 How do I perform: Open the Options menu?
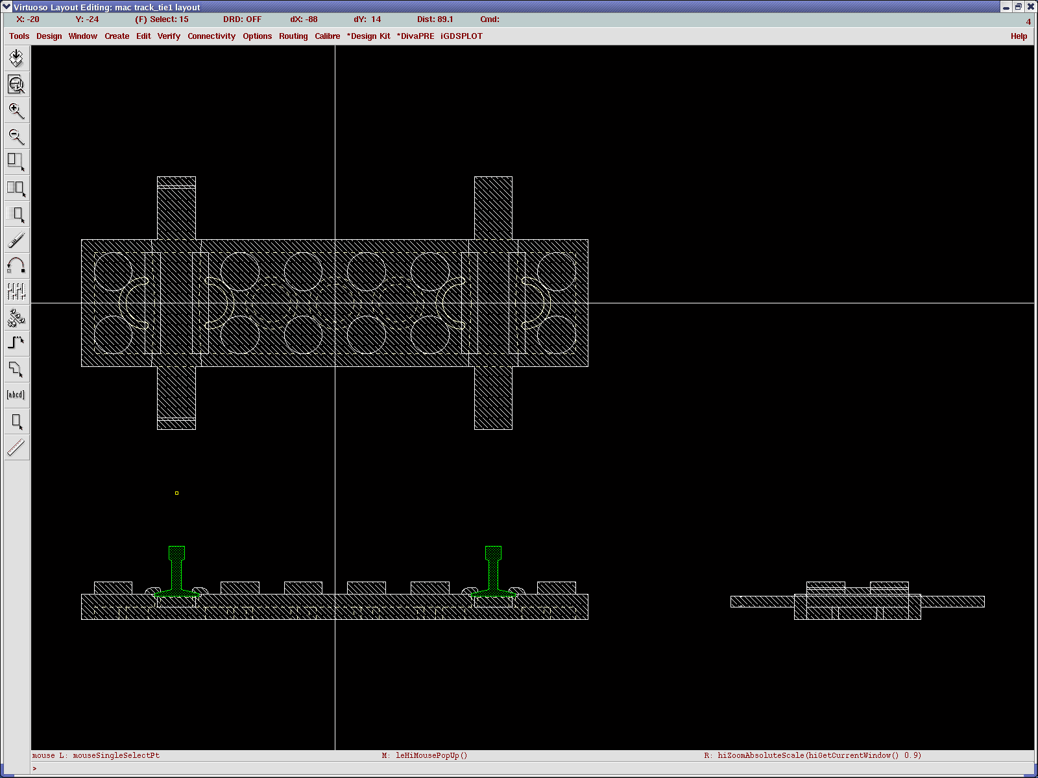click(x=258, y=36)
